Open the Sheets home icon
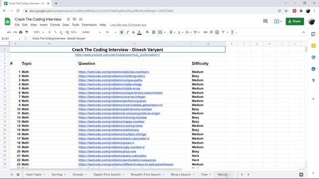Viewport: 319px width, 179px height. [x=7, y=21]
